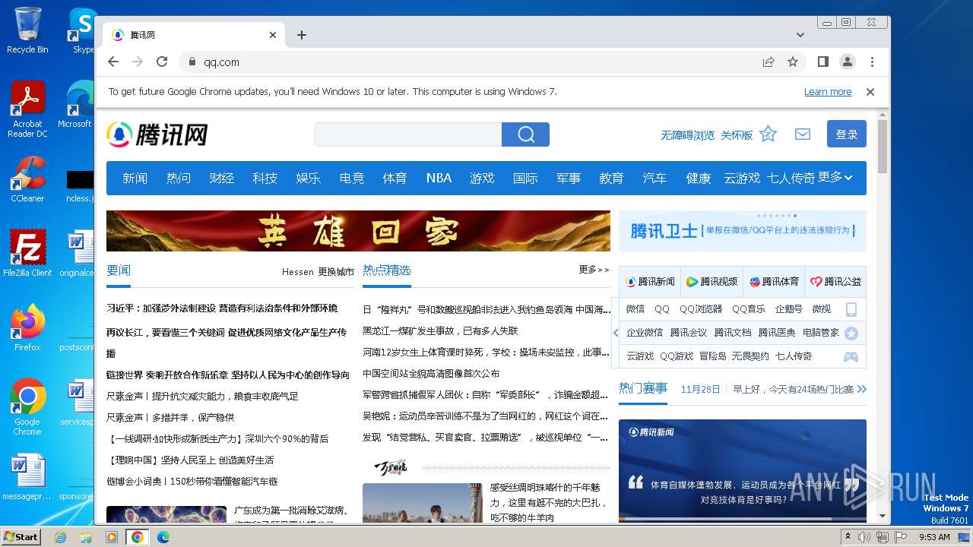Open the mail envelope icon
Image resolution: width=973 pixels, height=547 pixels.
pos(803,134)
